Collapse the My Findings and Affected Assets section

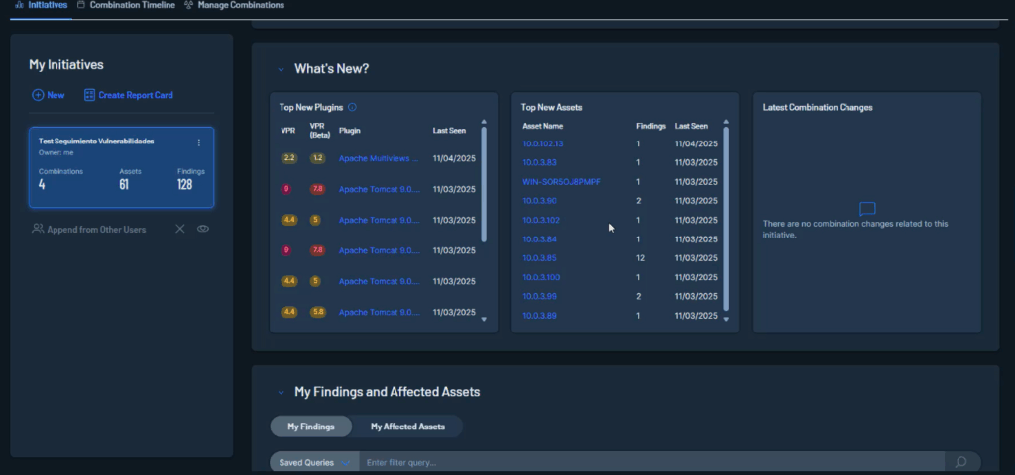coord(281,392)
